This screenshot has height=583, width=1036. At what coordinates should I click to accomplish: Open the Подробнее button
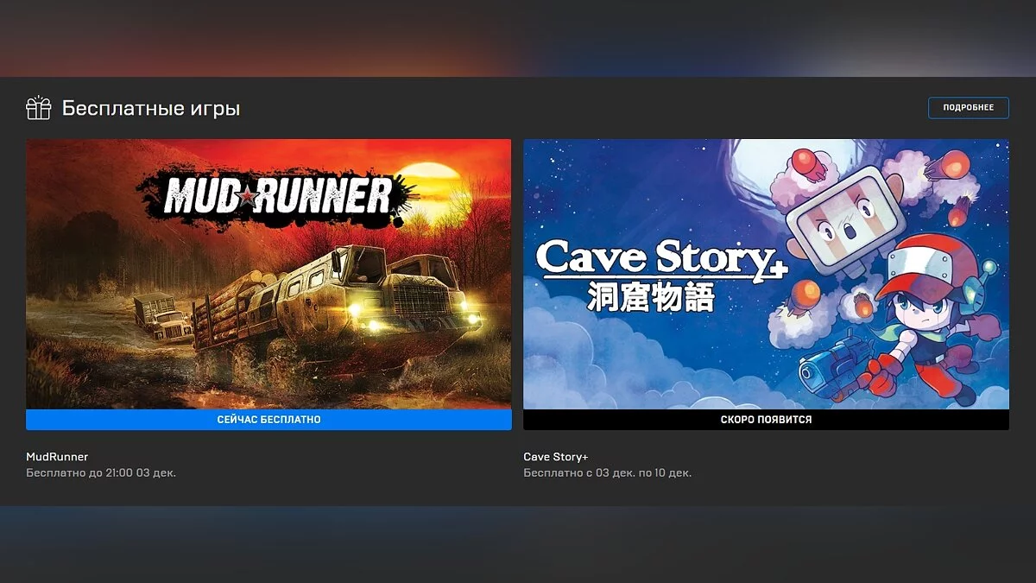coord(968,108)
